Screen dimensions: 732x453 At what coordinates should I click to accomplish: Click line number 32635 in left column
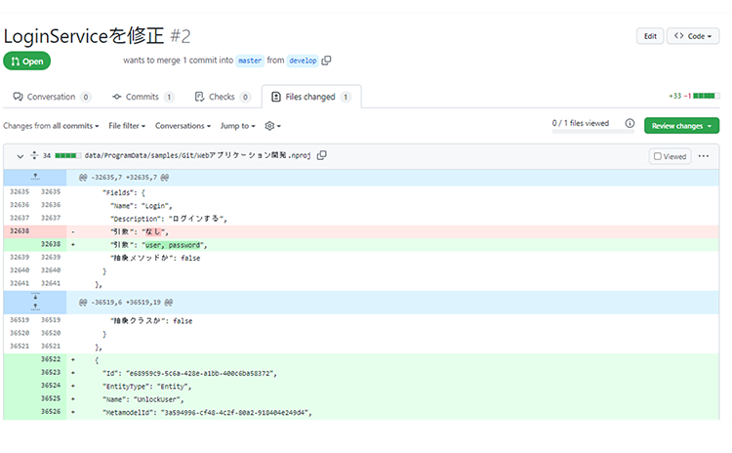click(x=20, y=192)
